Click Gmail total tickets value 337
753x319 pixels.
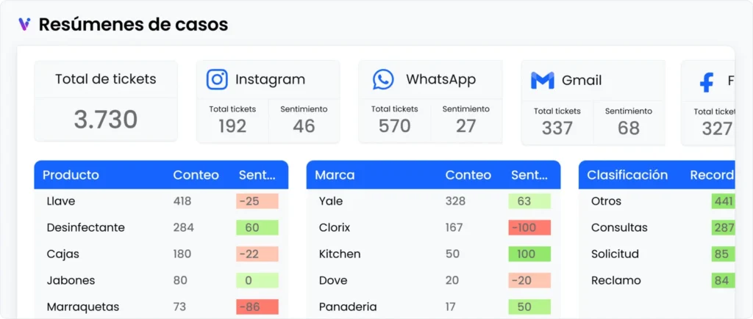pyautogui.click(x=557, y=128)
